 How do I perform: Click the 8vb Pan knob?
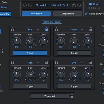click(x=74, y=75)
